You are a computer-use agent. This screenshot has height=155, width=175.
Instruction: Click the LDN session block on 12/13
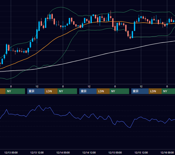pos(51,91)
